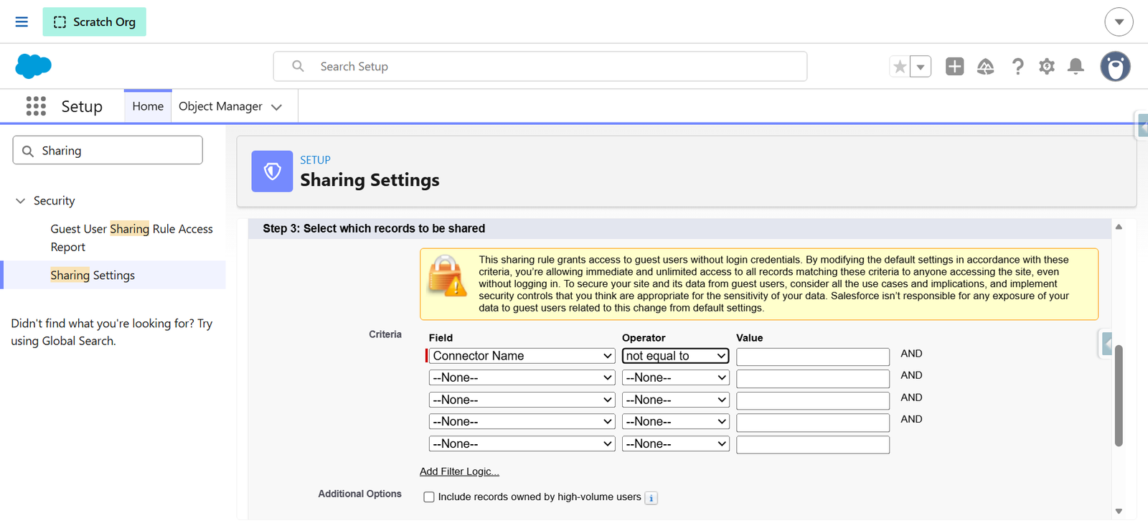Click the scroll up arrow of the panel
This screenshot has height=531, width=1148.
tap(1119, 227)
